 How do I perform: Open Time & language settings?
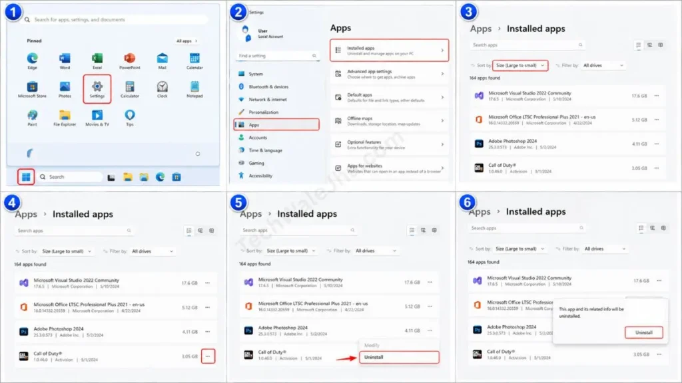[x=276, y=150]
